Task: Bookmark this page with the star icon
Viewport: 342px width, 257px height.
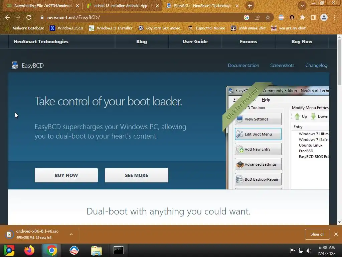Action: click(x=268, y=17)
